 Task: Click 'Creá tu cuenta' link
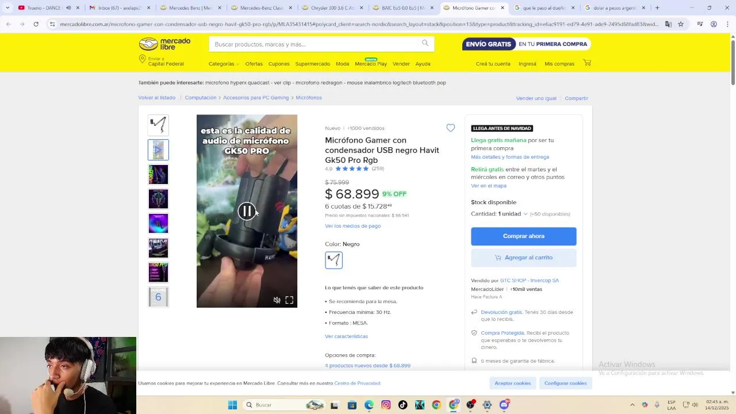click(x=493, y=64)
